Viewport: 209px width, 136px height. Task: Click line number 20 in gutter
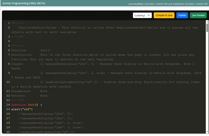(x=8, y=132)
